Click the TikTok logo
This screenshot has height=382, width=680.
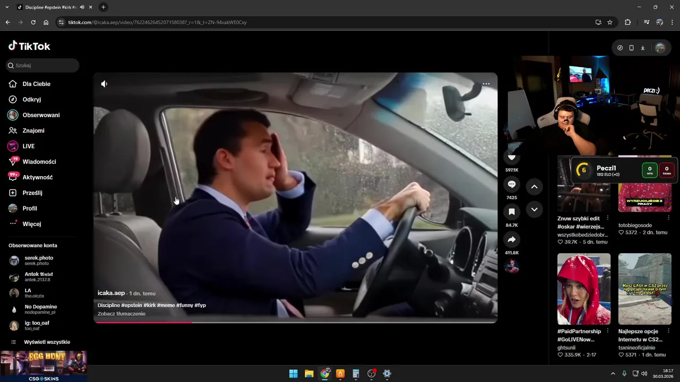coord(29,46)
